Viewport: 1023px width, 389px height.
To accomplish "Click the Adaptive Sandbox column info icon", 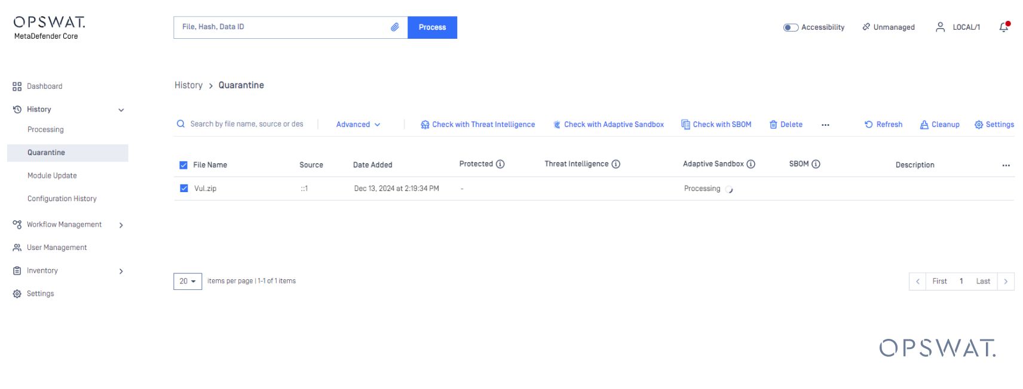I will [751, 164].
